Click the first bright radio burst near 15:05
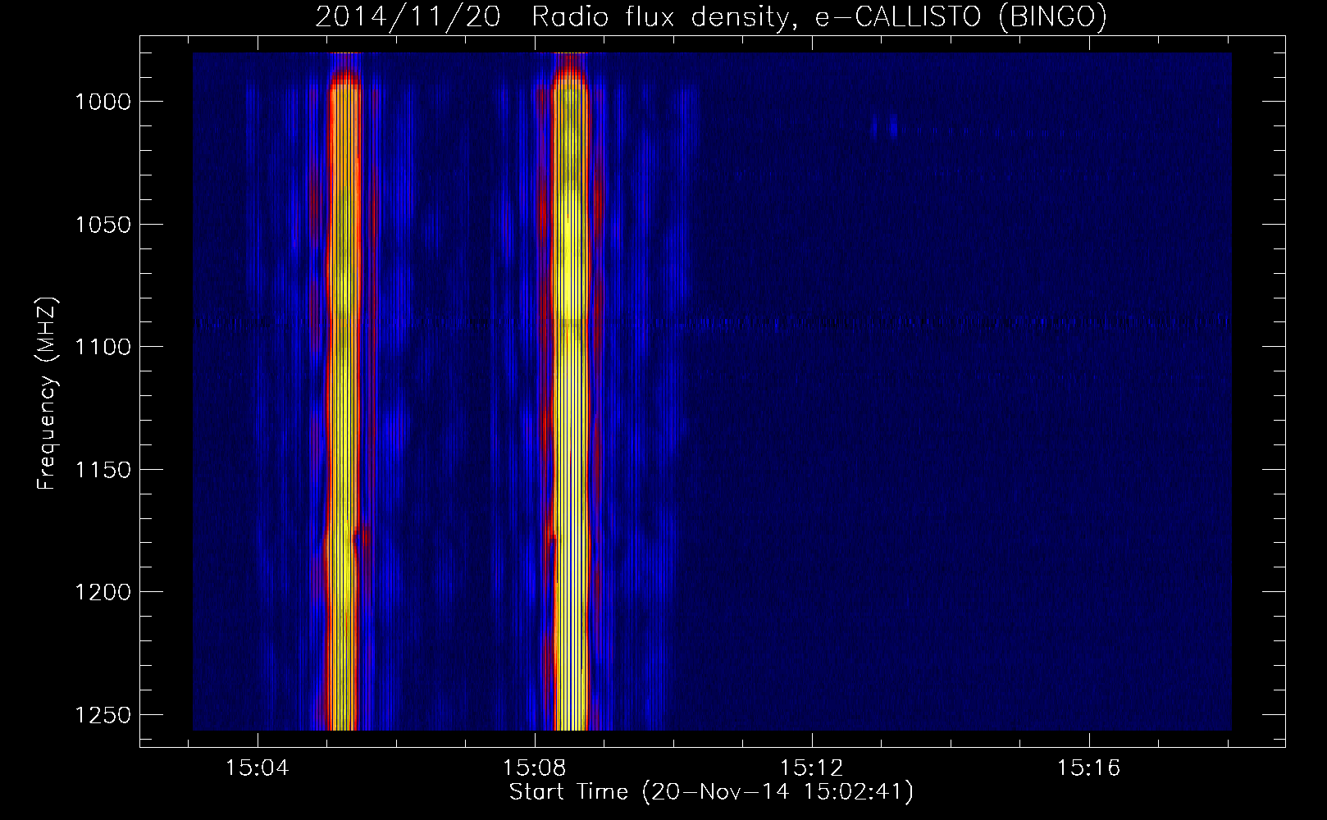 [344, 392]
